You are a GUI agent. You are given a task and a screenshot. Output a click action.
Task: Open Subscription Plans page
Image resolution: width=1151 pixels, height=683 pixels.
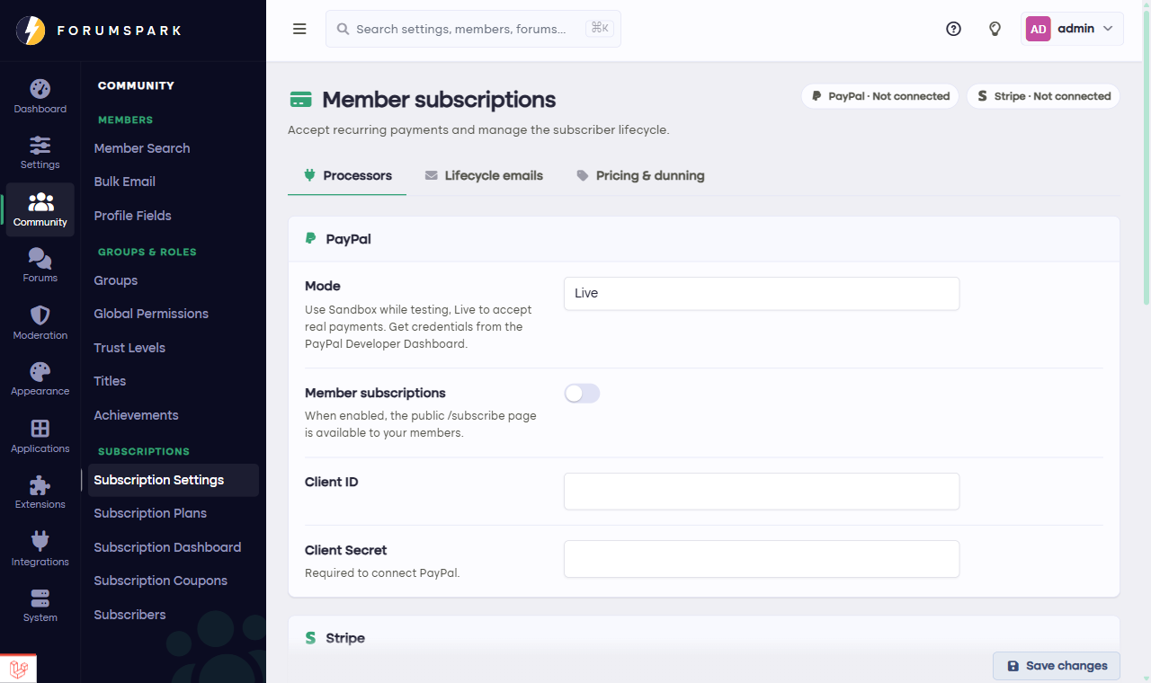[x=150, y=513]
